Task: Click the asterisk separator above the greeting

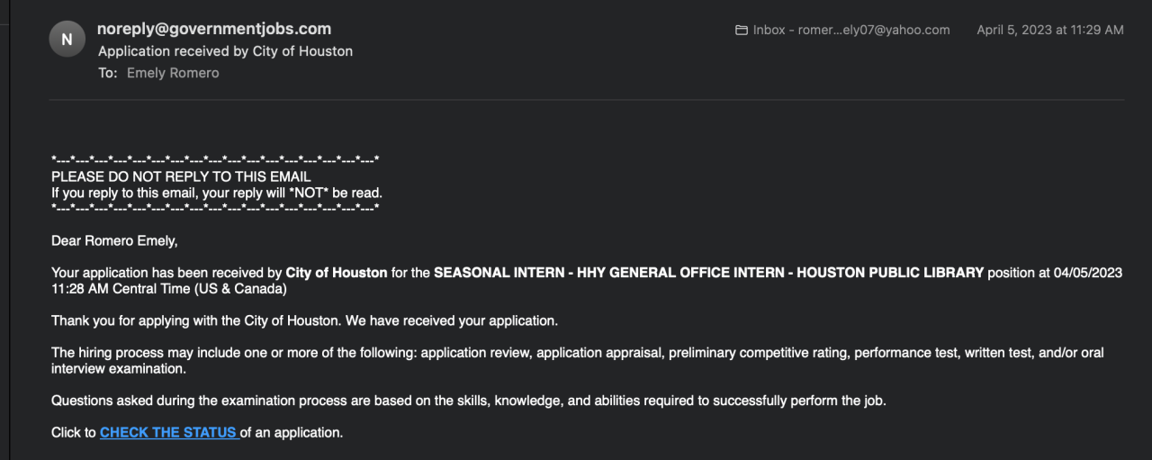Action: click(215, 208)
